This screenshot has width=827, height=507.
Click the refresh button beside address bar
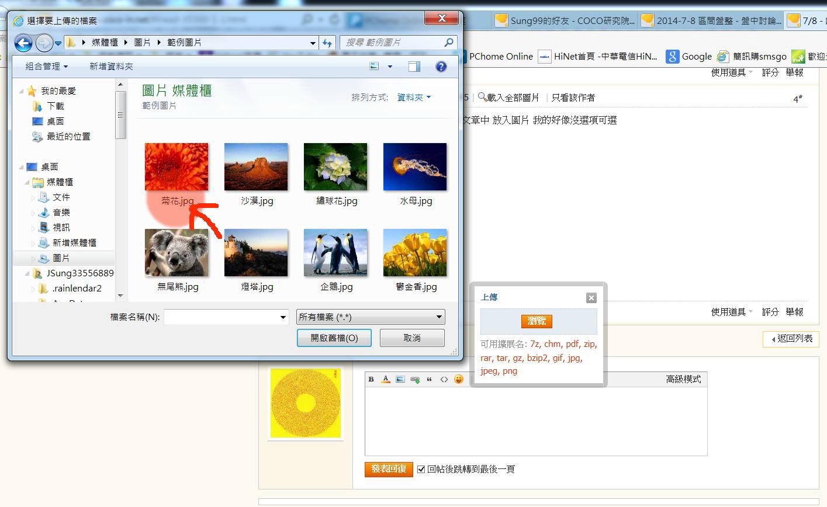327,43
